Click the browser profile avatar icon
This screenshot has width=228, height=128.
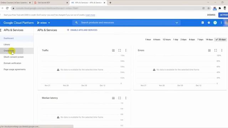click(x=225, y=8)
